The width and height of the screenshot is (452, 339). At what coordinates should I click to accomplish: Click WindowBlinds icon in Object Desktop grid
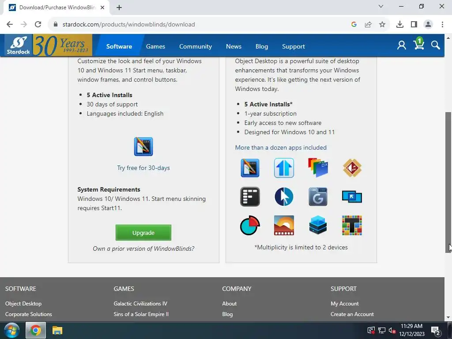pos(250,168)
